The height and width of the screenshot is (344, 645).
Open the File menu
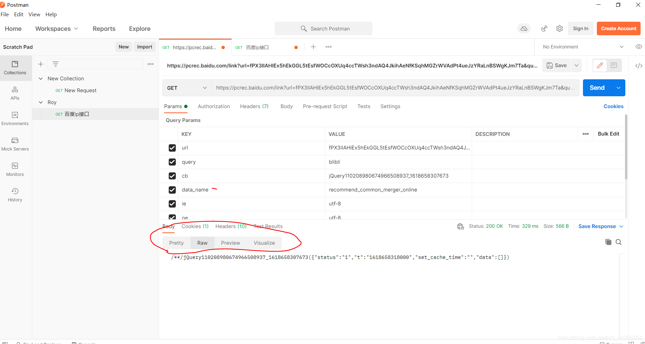pyautogui.click(x=5, y=14)
